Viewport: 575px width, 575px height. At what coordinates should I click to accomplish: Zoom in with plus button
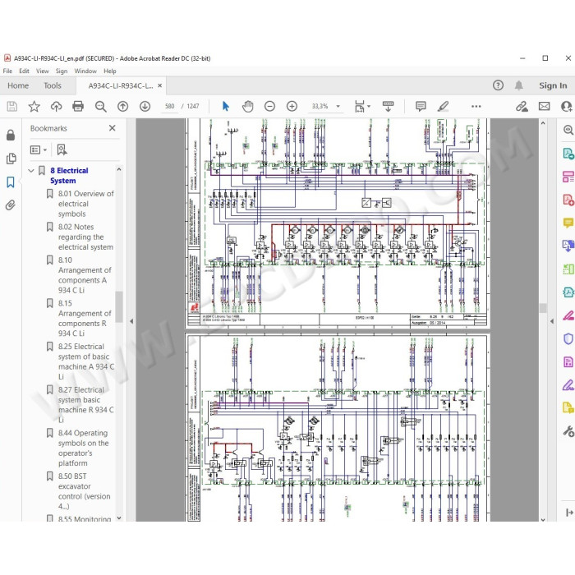click(292, 106)
